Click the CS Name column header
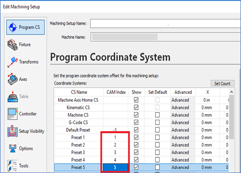Viewport: 241px width, 173px height. [x=79, y=92]
